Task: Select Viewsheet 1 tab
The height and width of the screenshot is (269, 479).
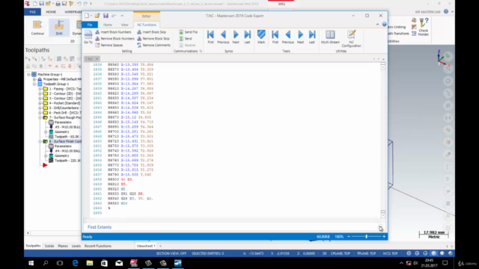Action: click(146, 246)
